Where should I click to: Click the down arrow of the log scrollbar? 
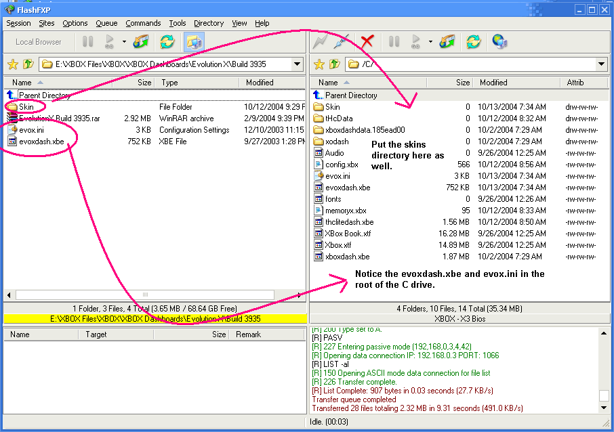pos(603,408)
